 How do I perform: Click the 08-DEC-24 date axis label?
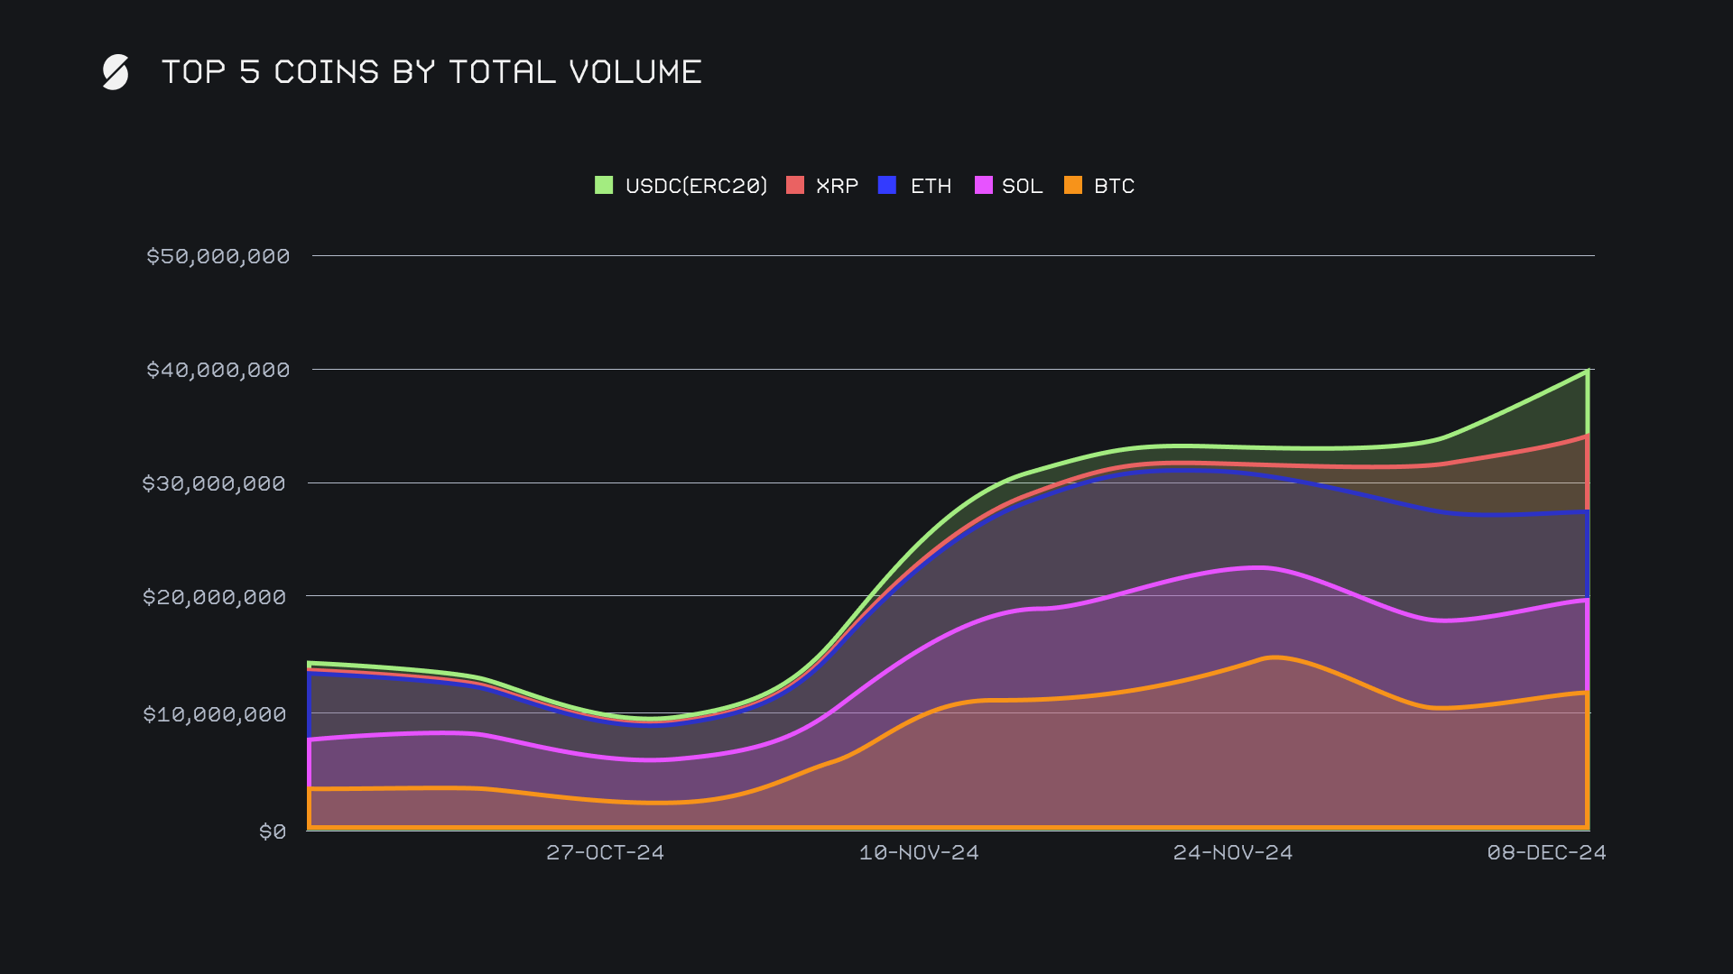click(x=1546, y=852)
